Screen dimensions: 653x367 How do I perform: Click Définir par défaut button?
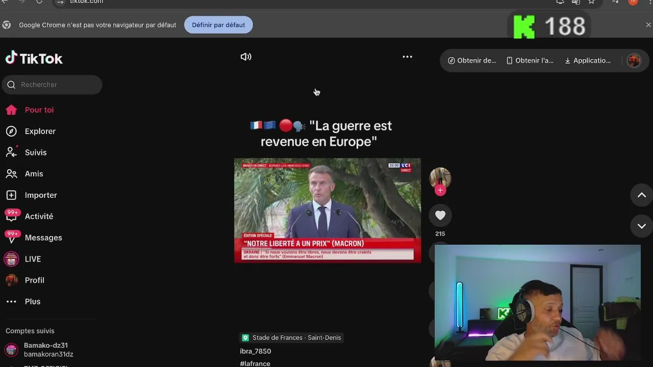tap(218, 25)
